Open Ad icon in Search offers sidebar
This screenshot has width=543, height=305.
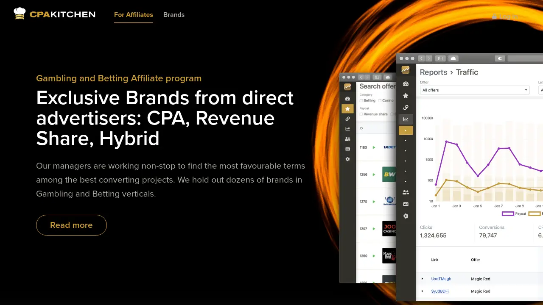(347, 149)
